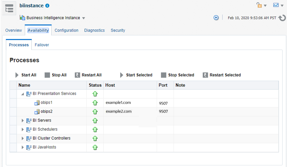Switch to the Configuration tab

[66, 30]
